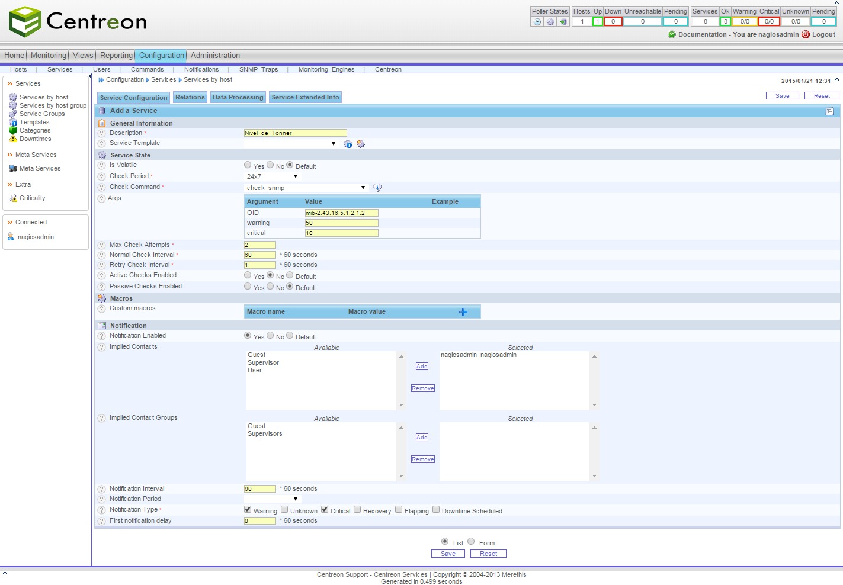Click Add for Implied Contacts

(422, 367)
